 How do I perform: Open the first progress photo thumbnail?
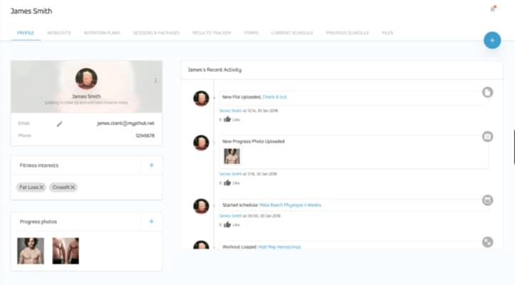click(x=31, y=251)
